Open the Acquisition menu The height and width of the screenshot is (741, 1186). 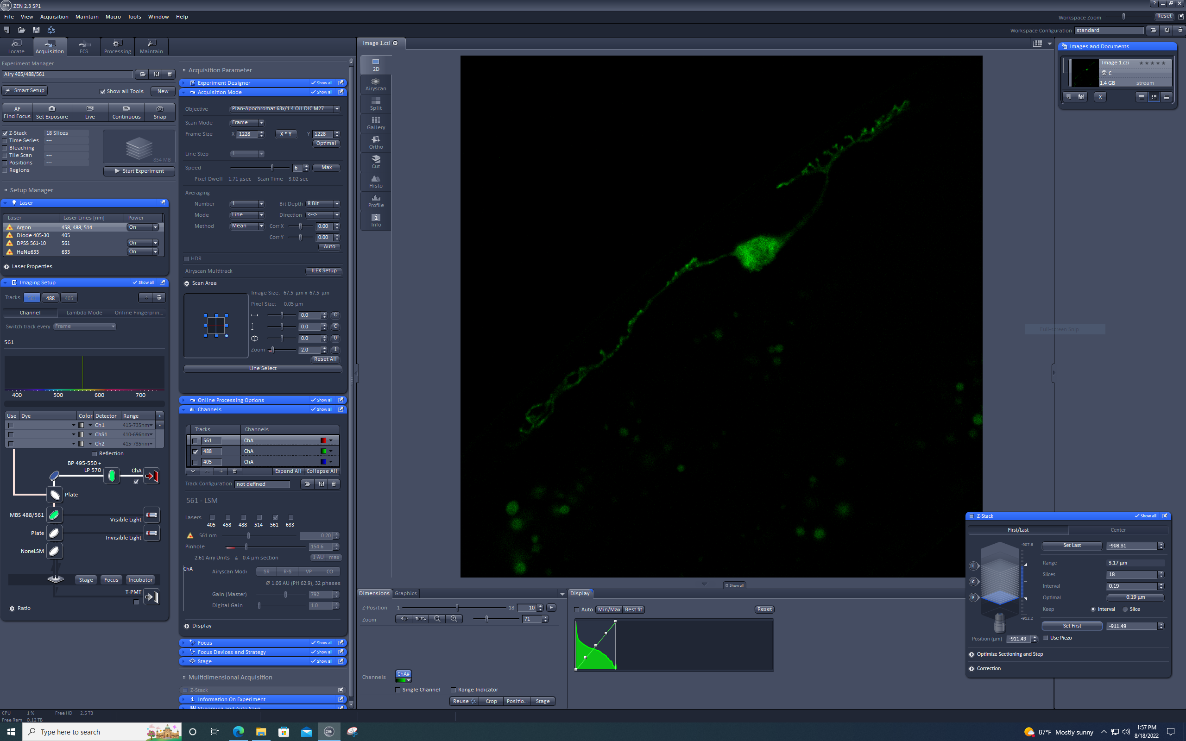(x=54, y=17)
